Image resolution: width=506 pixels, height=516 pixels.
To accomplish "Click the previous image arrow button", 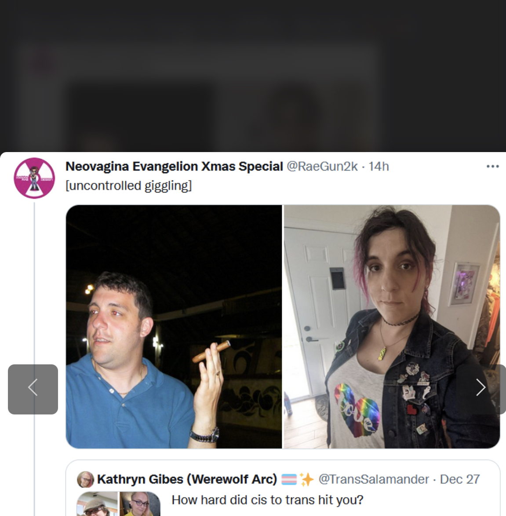I will tap(33, 389).
